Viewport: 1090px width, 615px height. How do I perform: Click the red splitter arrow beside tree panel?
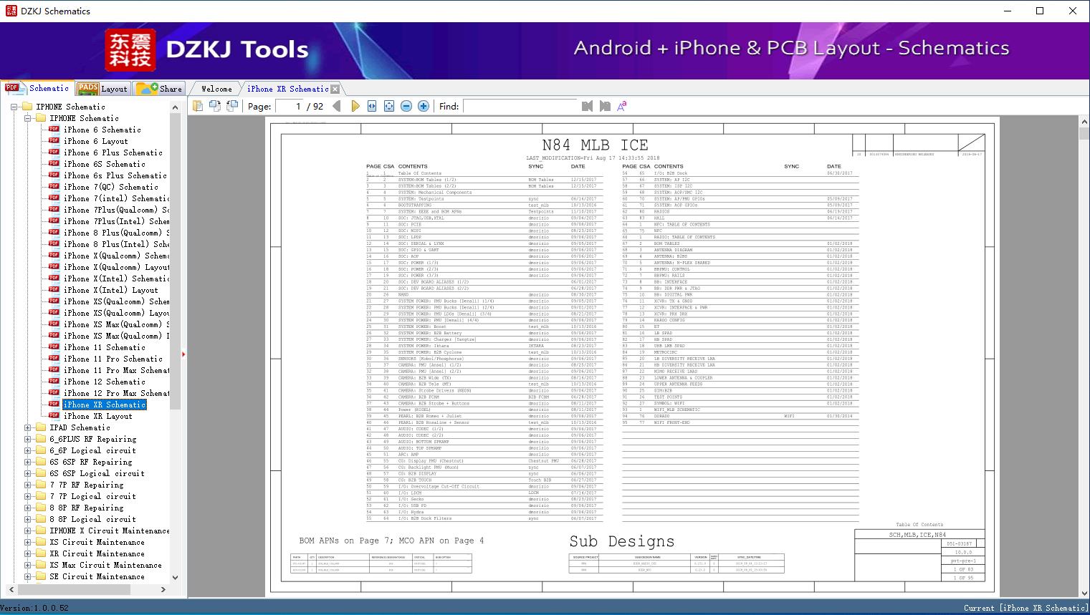point(183,354)
